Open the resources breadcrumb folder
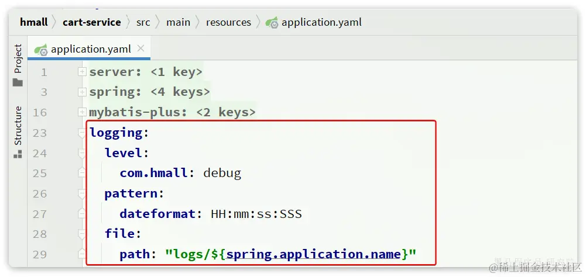The width and height of the screenshot is (586, 277). (228, 22)
